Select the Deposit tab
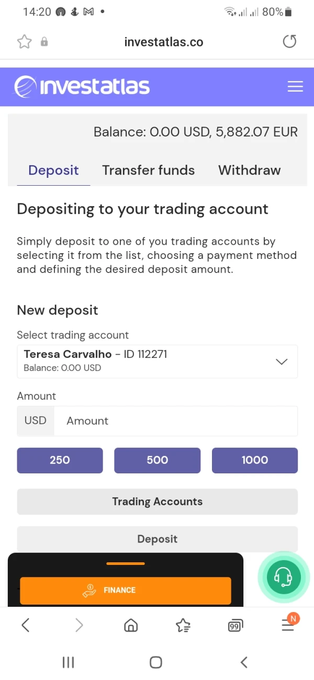The width and height of the screenshot is (314, 680). click(53, 171)
